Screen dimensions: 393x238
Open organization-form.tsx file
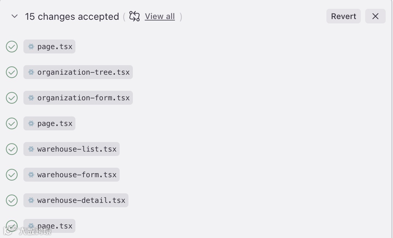pyautogui.click(x=83, y=98)
